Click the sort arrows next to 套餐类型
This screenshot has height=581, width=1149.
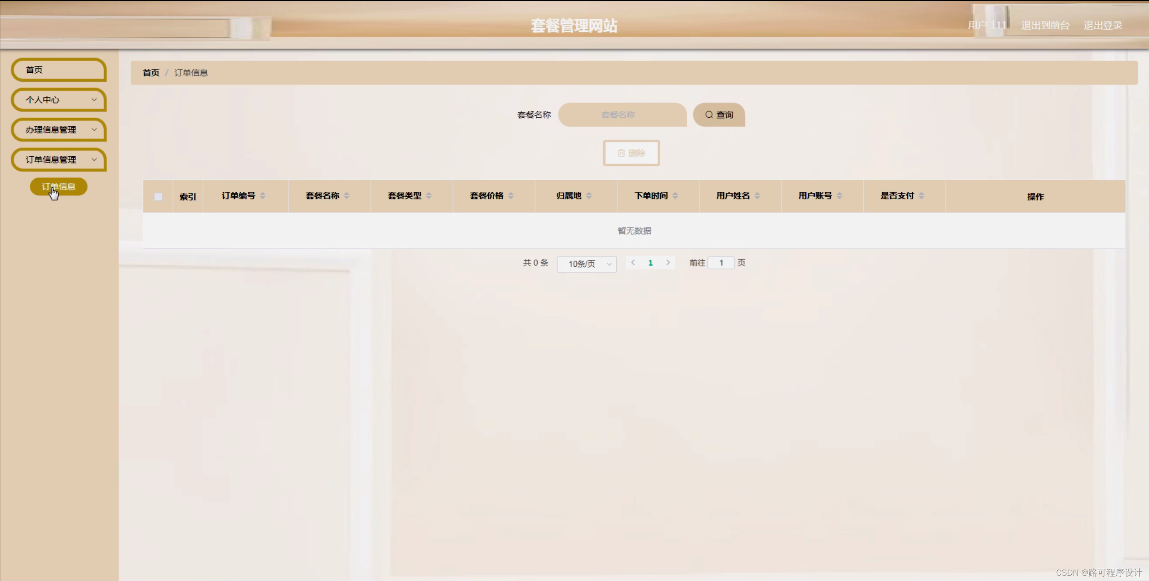point(429,196)
